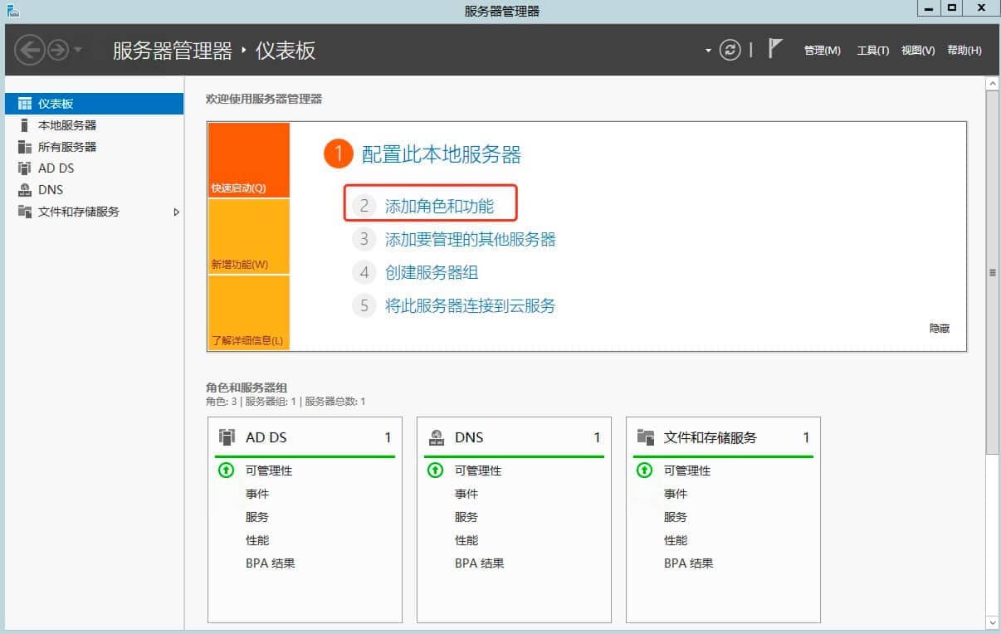1001x634 pixels.
Task: Click the 本地服务器 sidebar icon
Action: pyautogui.click(x=25, y=125)
